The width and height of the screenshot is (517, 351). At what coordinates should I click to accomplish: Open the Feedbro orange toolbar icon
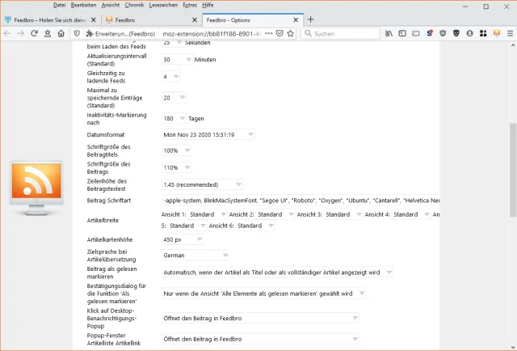click(x=497, y=33)
